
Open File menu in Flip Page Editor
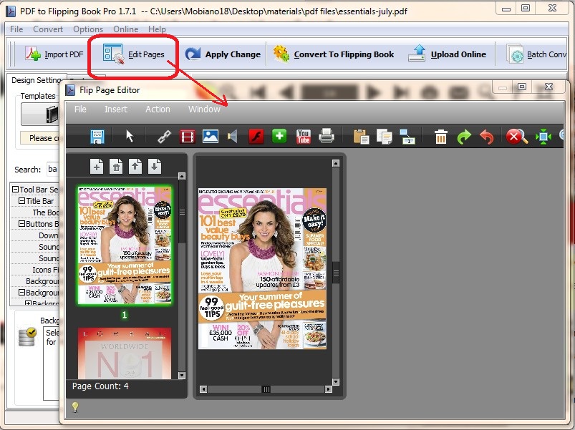pos(80,109)
